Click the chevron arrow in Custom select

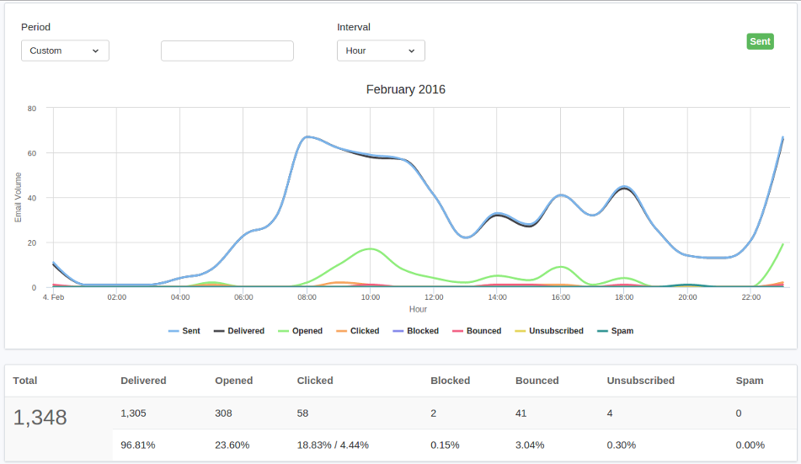click(95, 51)
